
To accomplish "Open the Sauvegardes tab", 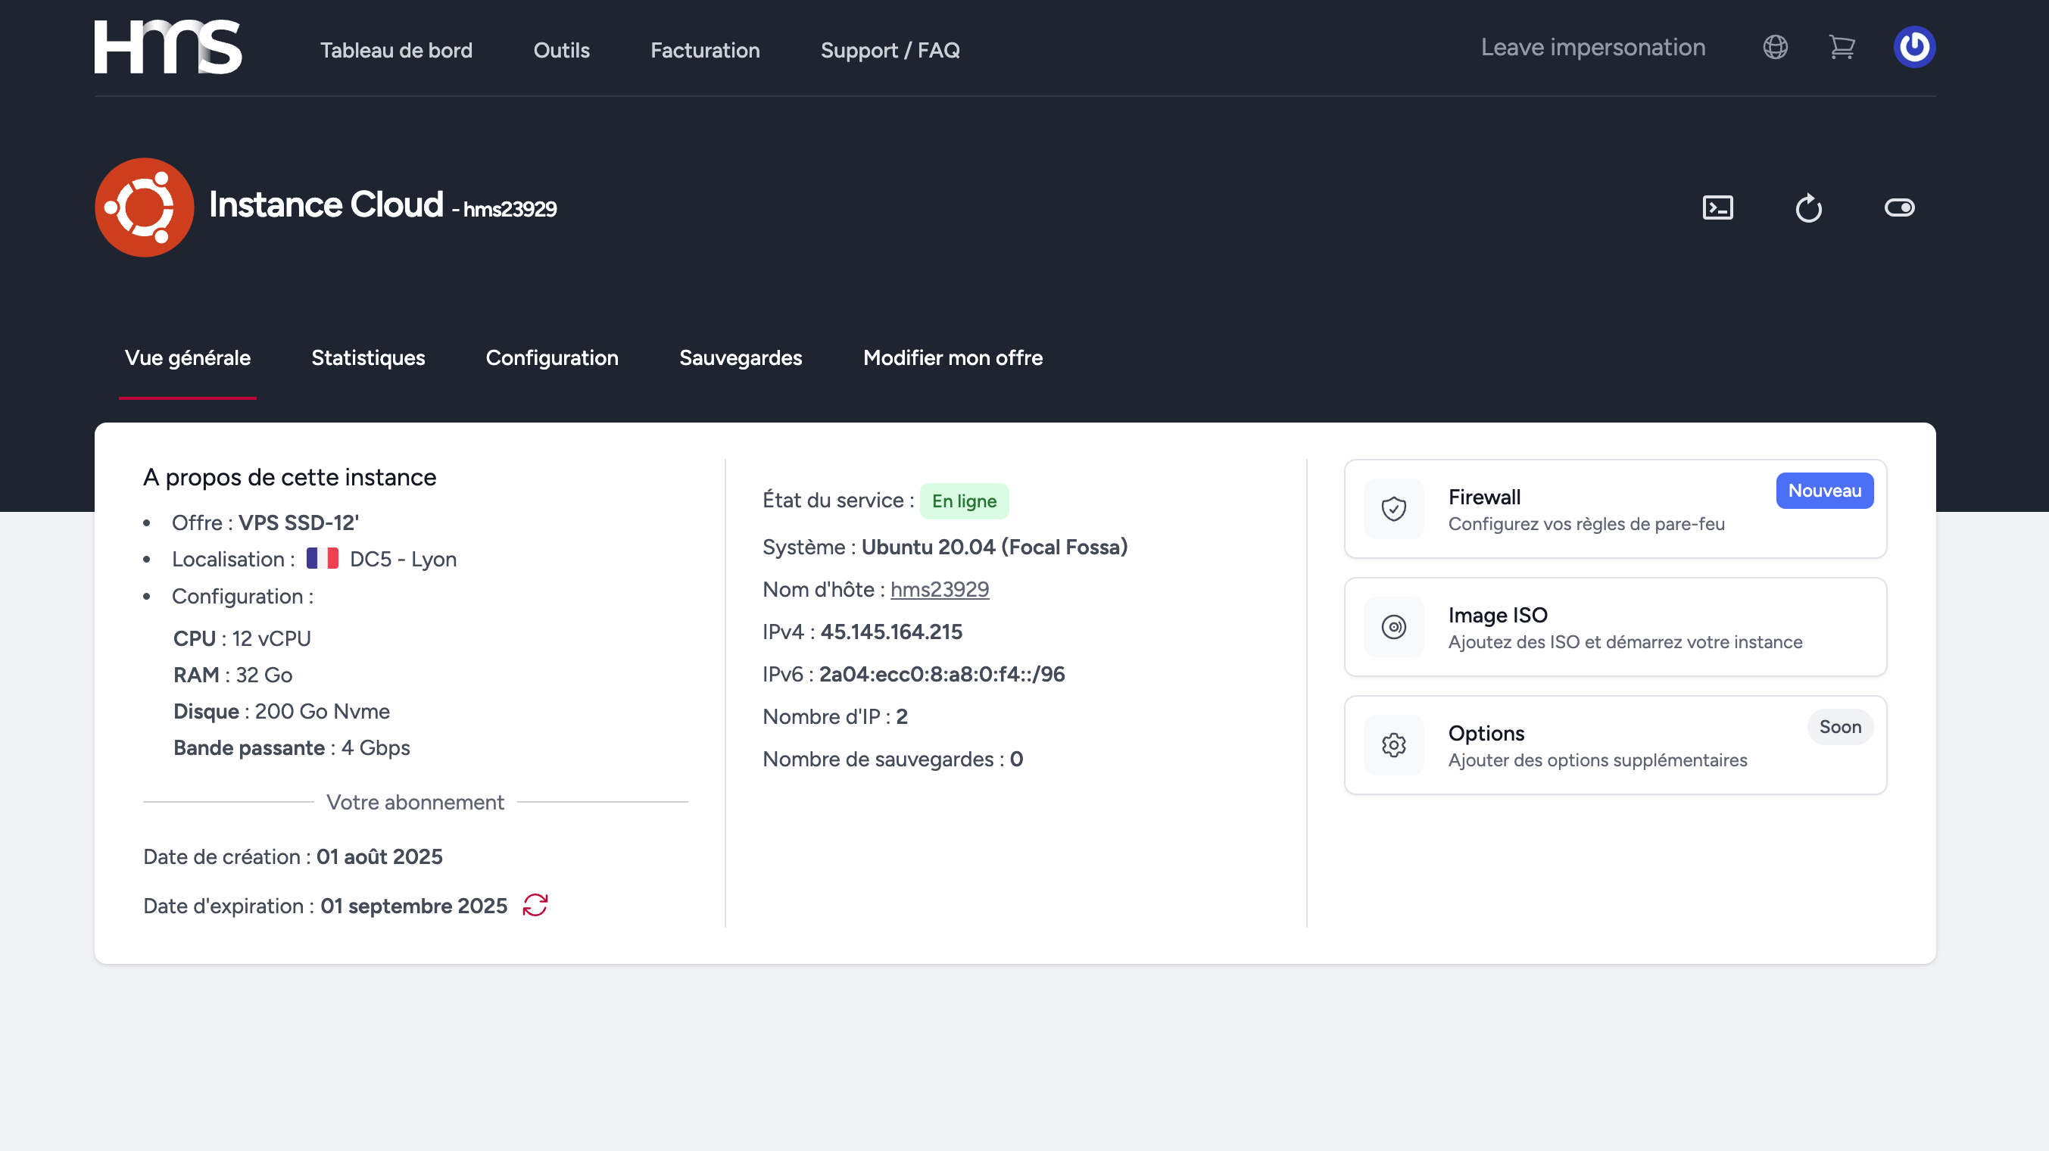I will (x=740, y=358).
